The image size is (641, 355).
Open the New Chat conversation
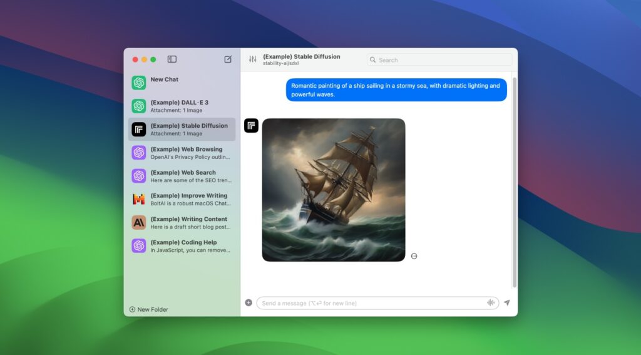(x=182, y=83)
